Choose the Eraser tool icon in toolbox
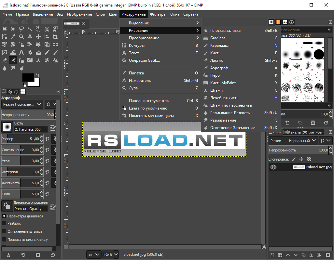Image resolution: width=334 pixels, height=260 pixels. pyautogui.click(x=4, y=60)
